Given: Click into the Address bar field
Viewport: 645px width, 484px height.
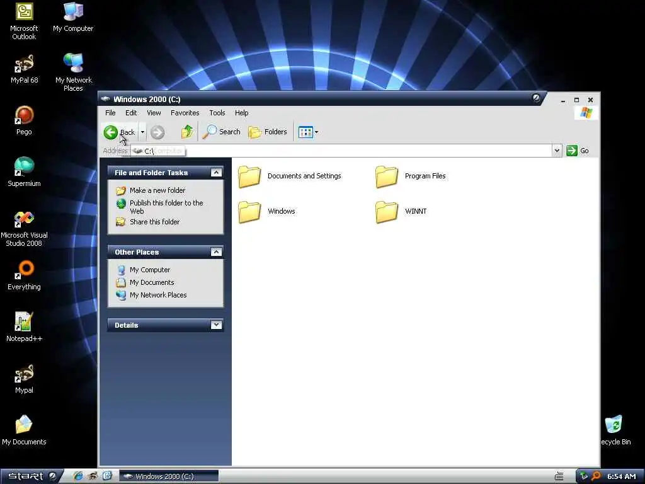Looking at the screenshot, I should (341, 151).
